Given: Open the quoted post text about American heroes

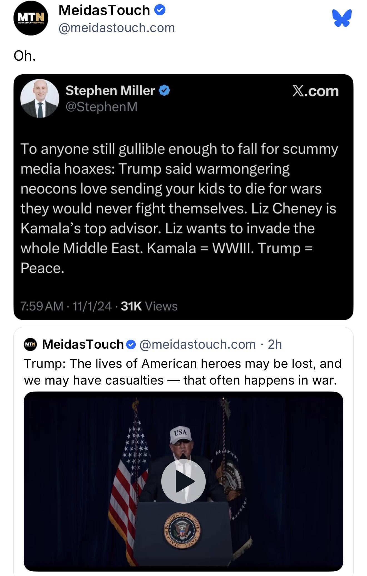Looking at the screenshot, I should [x=182, y=372].
